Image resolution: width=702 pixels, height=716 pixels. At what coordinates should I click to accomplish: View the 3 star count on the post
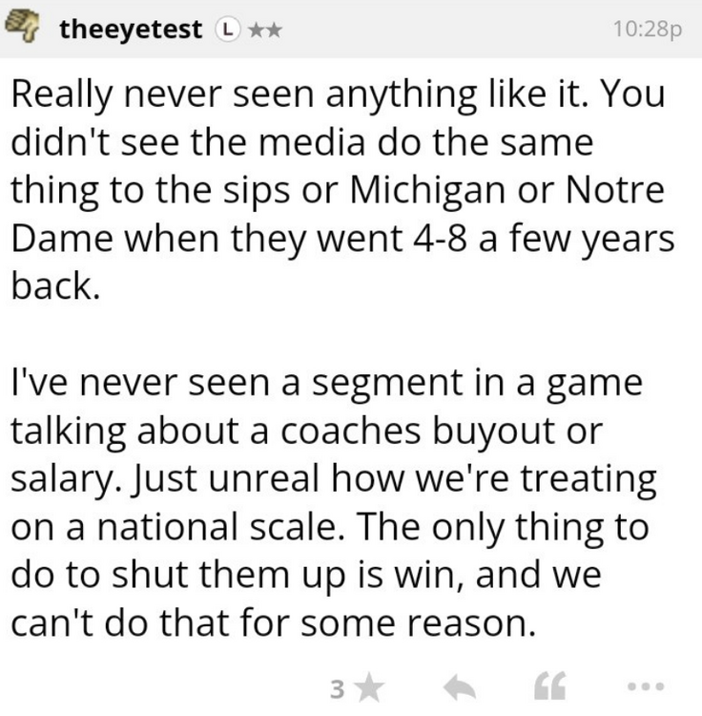click(336, 687)
